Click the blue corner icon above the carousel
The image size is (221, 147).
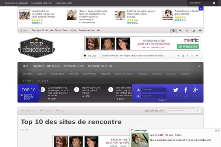pos(201,8)
